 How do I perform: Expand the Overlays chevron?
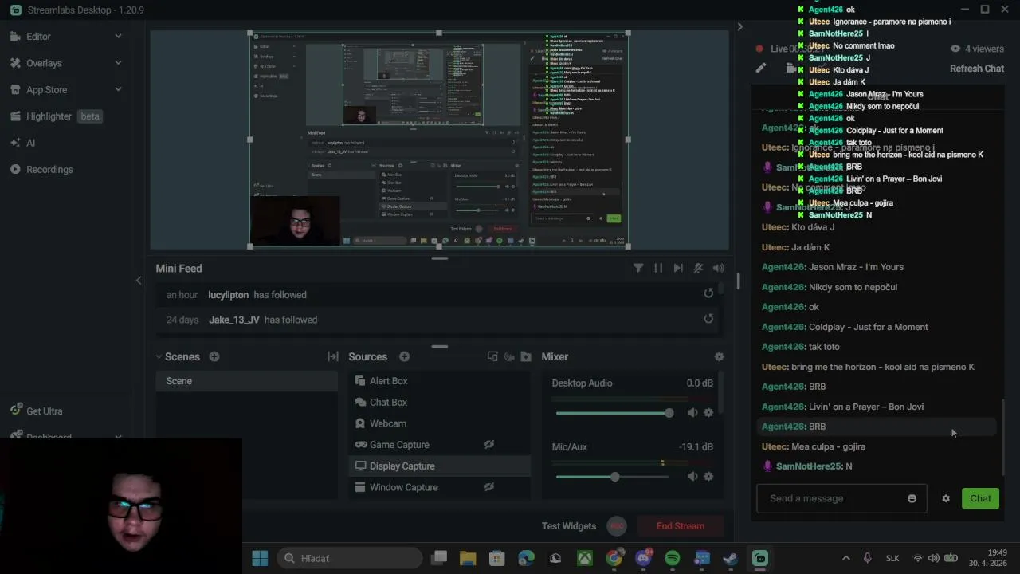click(118, 63)
